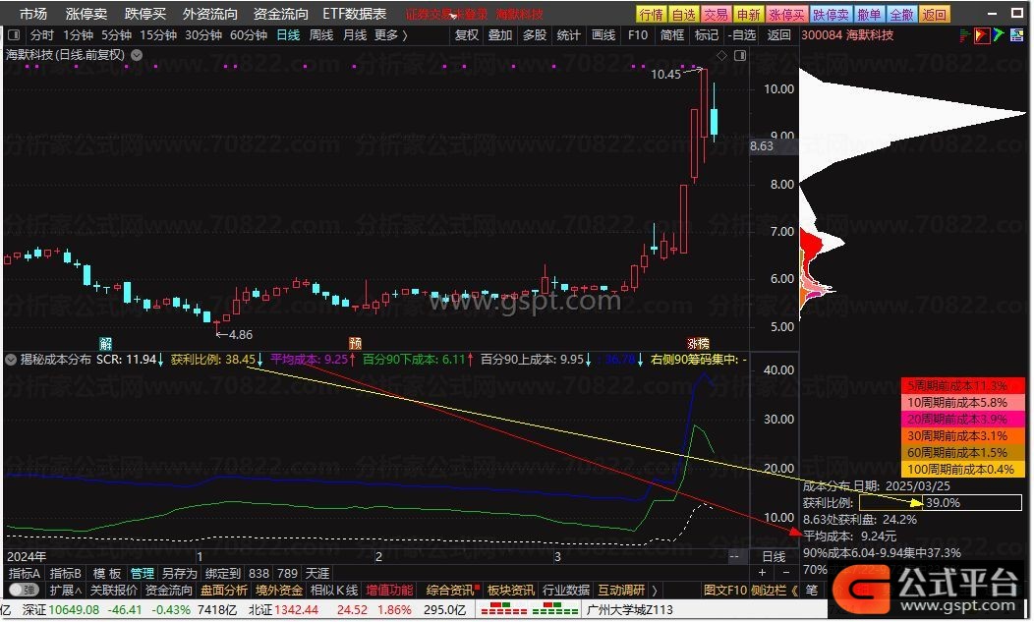The height and width of the screenshot is (622, 1034).
Task: Click the yellow 返回 button at top
Action: coord(934,15)
